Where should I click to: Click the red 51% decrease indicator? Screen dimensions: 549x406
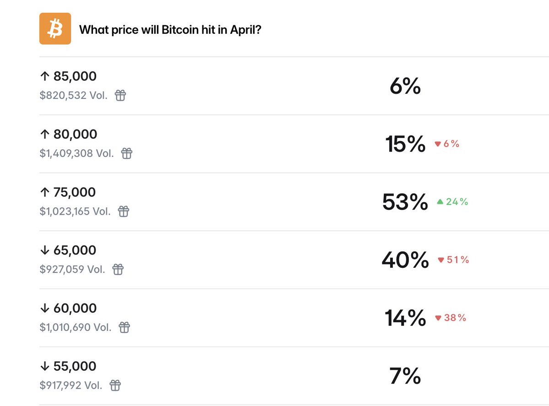453,260
